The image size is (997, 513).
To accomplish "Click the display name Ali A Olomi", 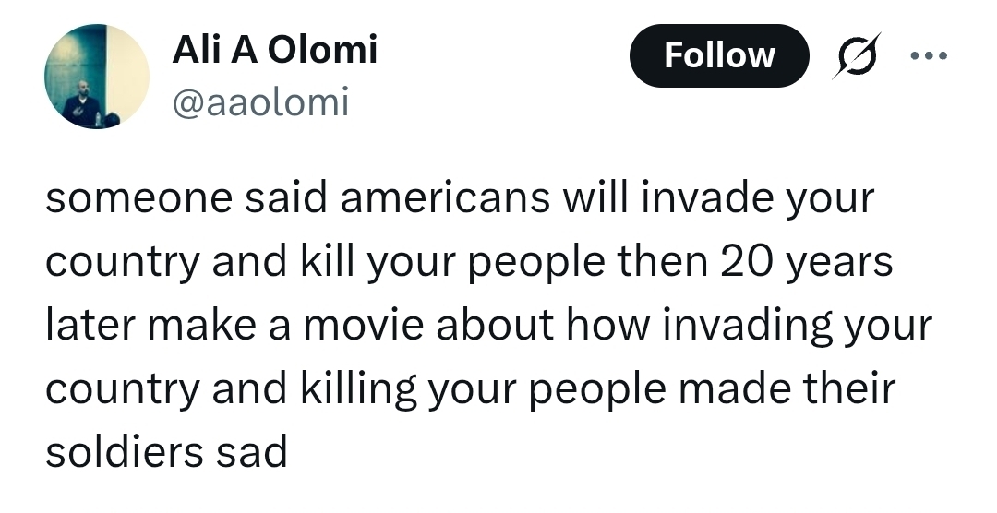I will coord(274,49).
